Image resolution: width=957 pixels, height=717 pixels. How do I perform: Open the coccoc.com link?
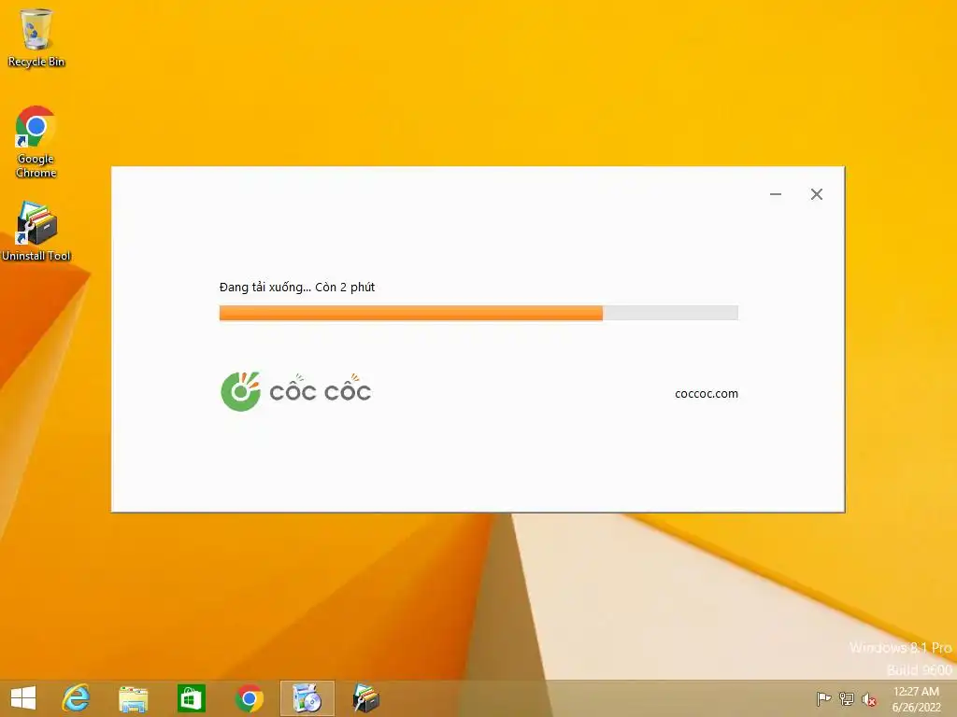pos(707,394)
